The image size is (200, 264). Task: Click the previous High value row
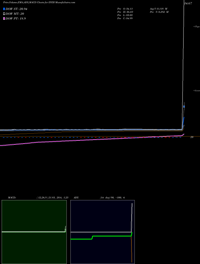point(125,12)
